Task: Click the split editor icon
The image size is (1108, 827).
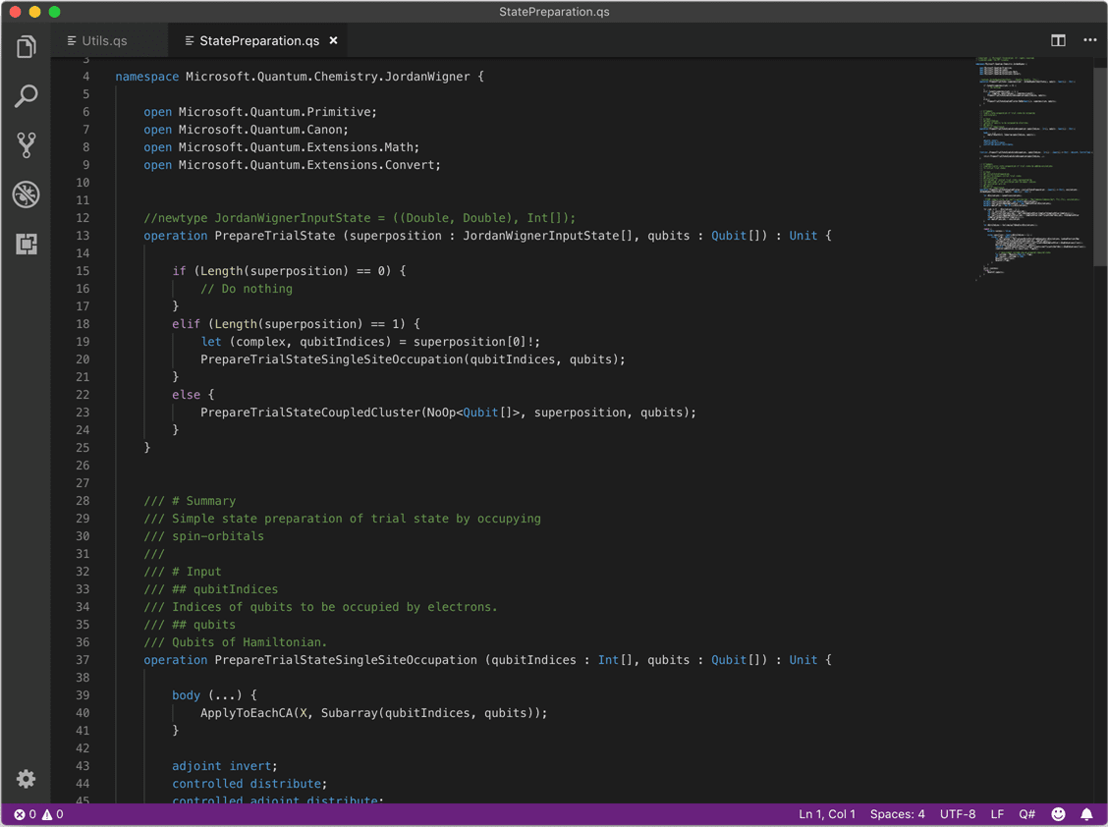Action: pyautogui.click(x=1058, y=40)
